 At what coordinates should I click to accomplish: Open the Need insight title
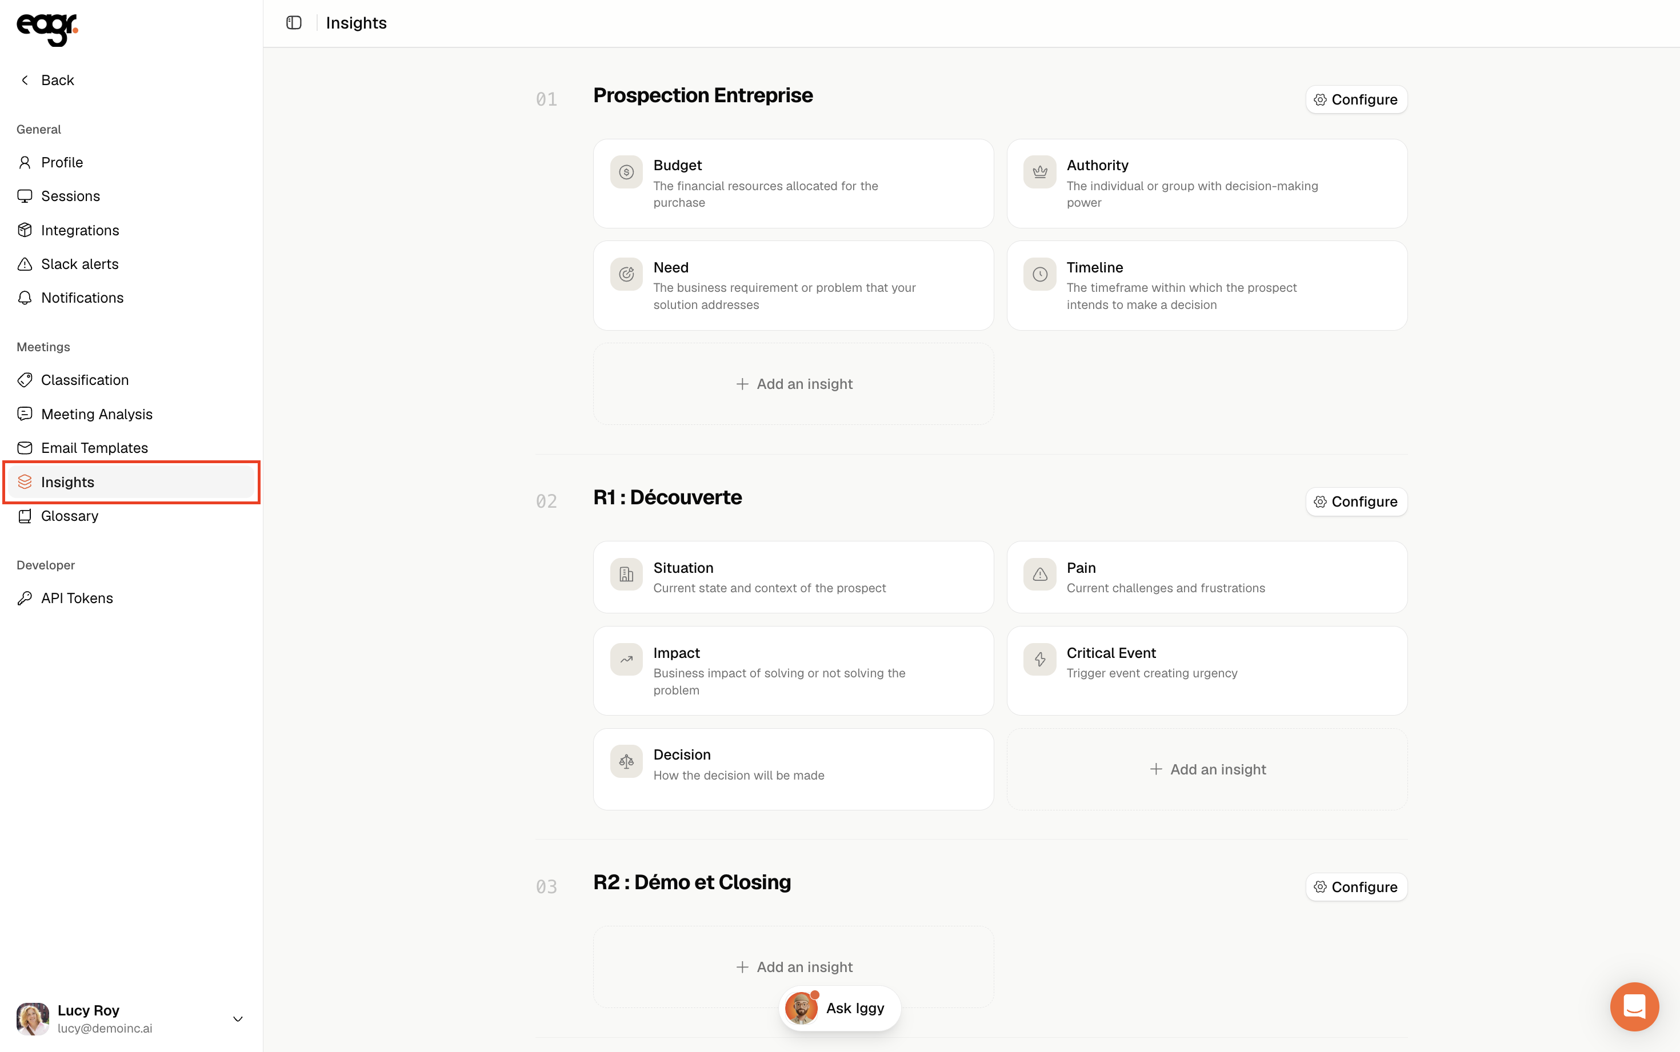coord(671,267)
